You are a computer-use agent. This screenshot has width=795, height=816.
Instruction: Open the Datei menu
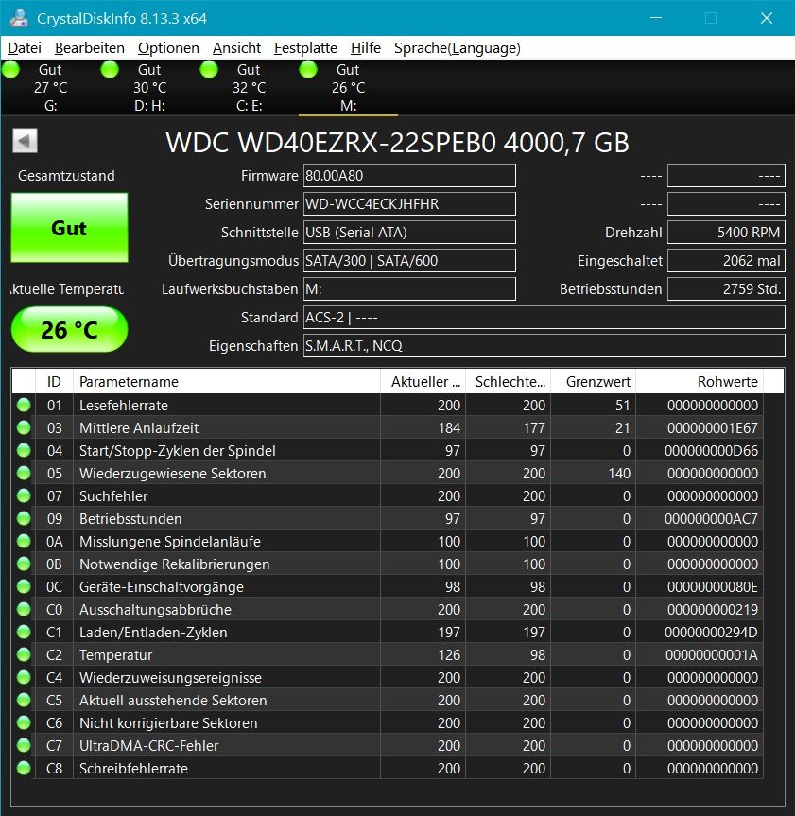point(25,48)
